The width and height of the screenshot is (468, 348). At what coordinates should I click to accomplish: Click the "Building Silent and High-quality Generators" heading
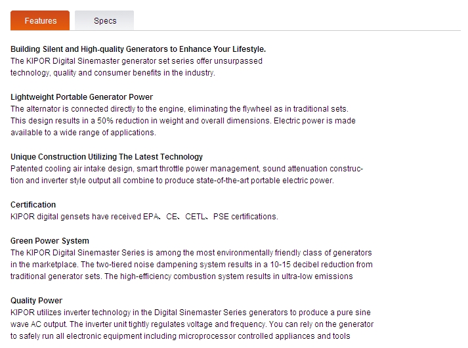(138, 49)
